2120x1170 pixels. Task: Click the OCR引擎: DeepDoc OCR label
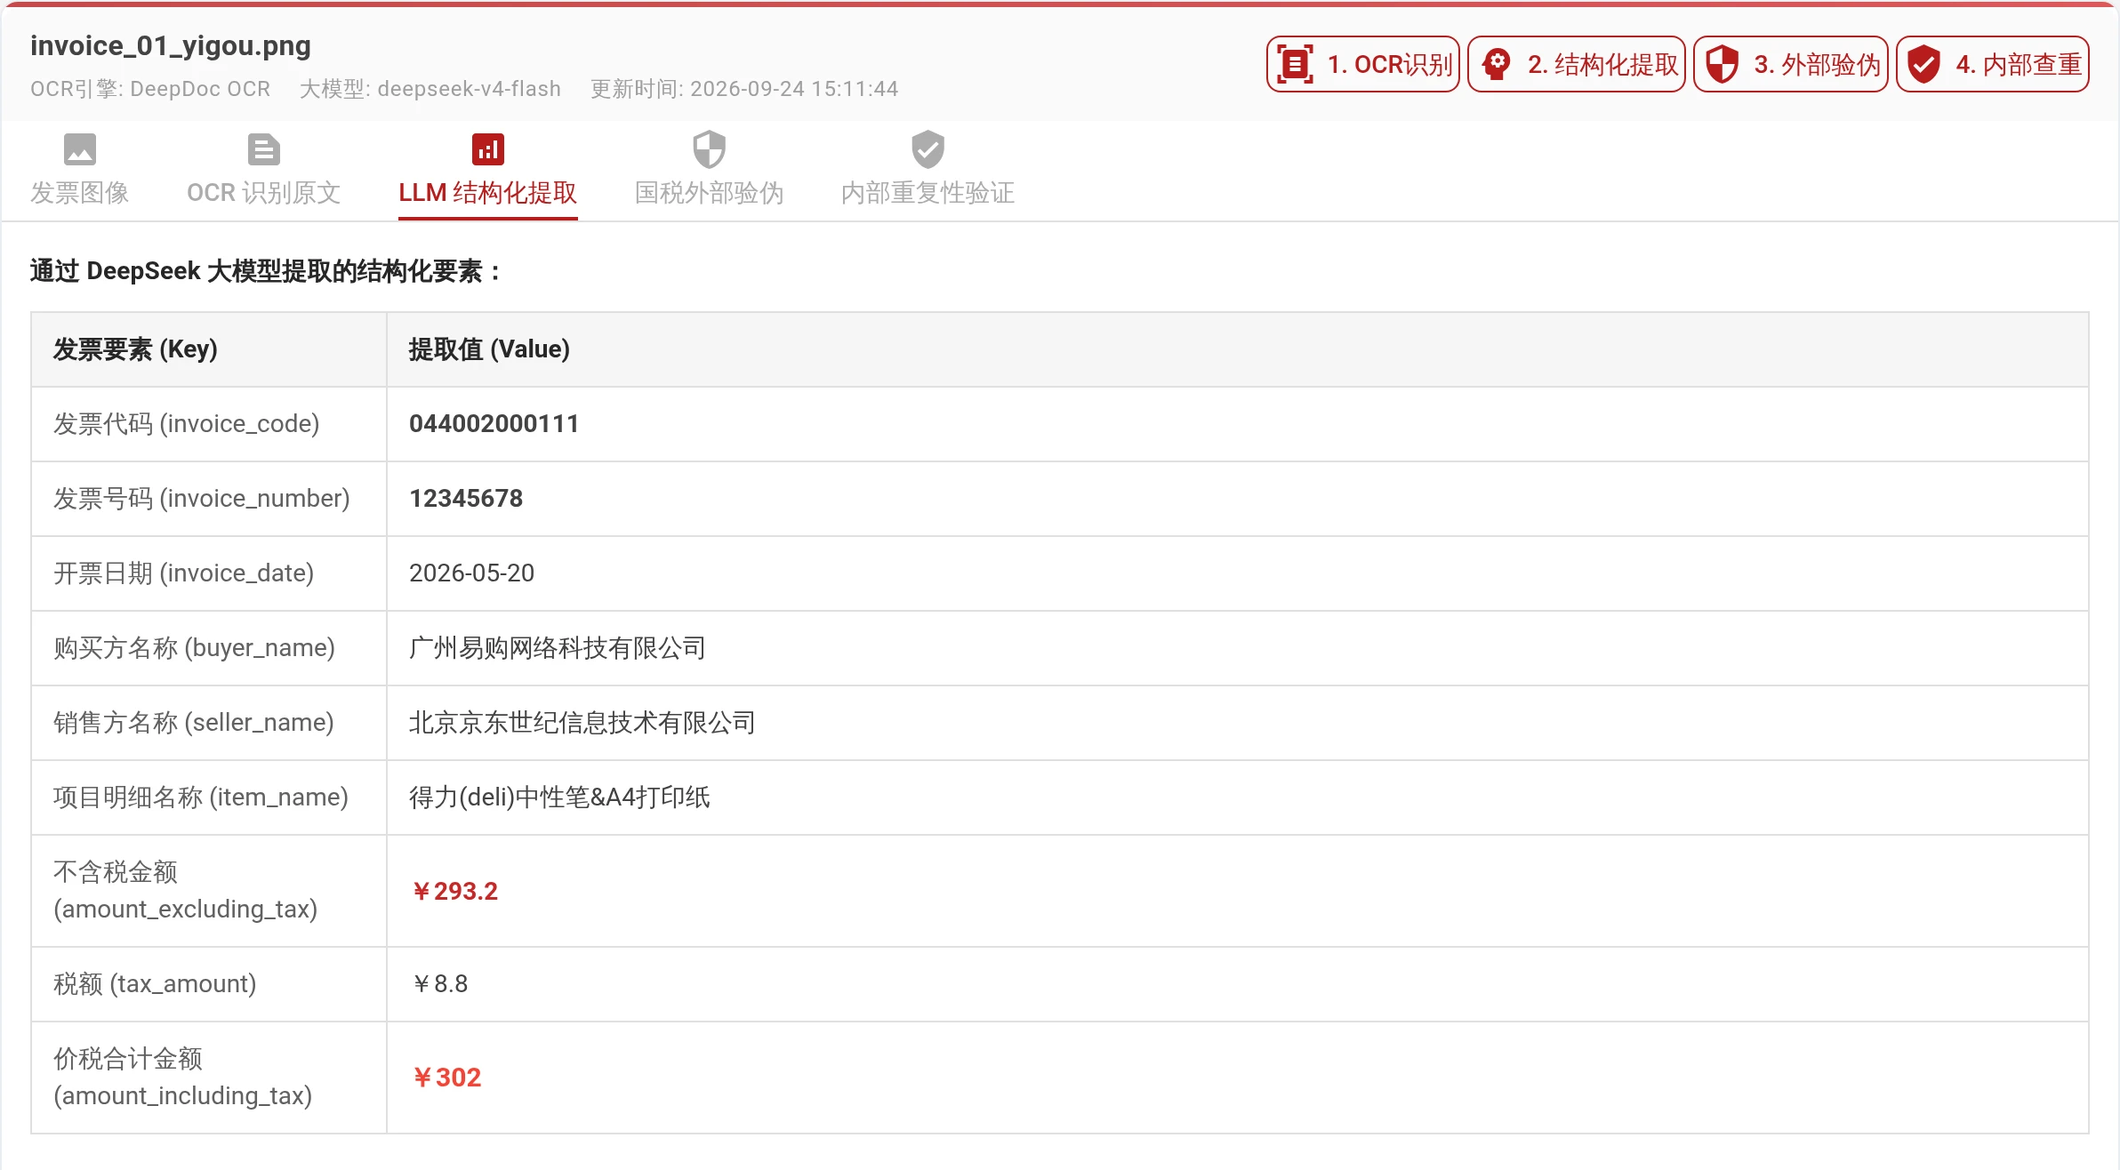(150, 89)
